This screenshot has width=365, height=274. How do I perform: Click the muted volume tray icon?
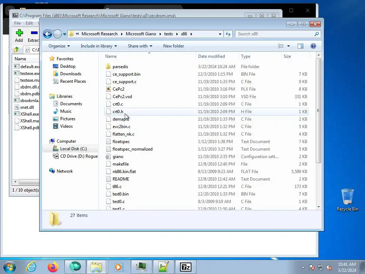coord(329,267)
